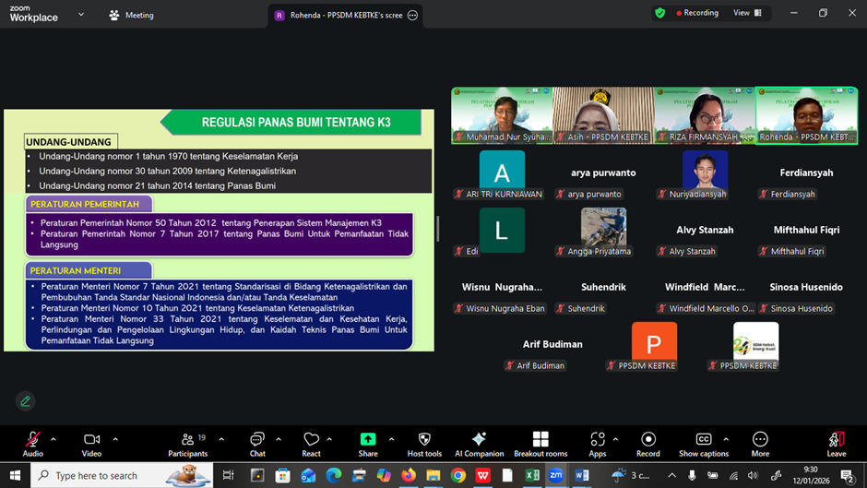Turn on the Video camera

pyautogui.click(x=91, y=442)
